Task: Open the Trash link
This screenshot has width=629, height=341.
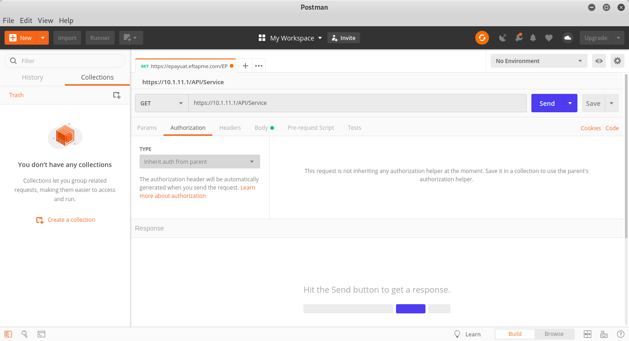Action: tap(16, 95)
